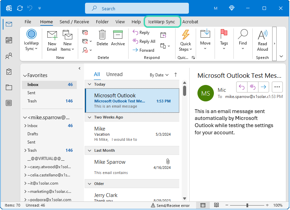Collapse the Today message group
This screenshot has height=210, width=290.
pos(89,84)
